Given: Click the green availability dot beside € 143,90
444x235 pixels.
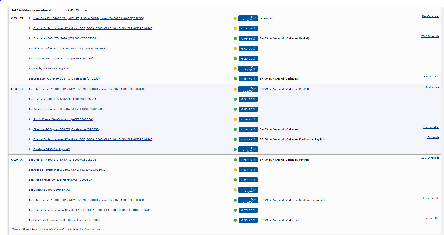Looking at the screenshot, I should 235,200.
